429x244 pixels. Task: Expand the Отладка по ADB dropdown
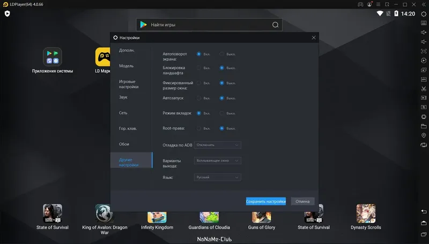click(x=218, y=145)
